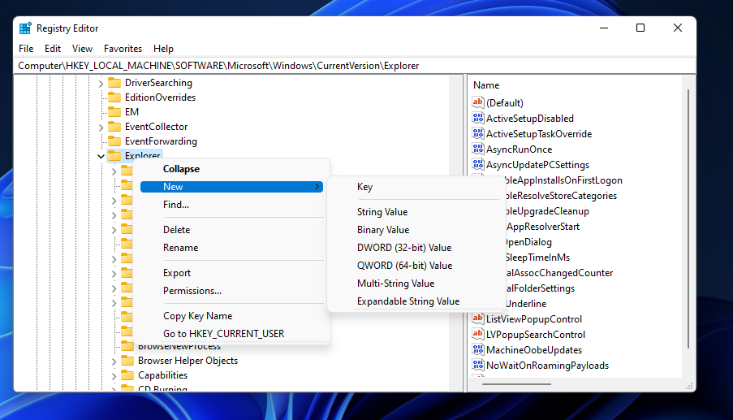The height and width of the screenshot is (420, 733).
Task: Click the EditionOverrides folder icon
Action: [114, 97]
